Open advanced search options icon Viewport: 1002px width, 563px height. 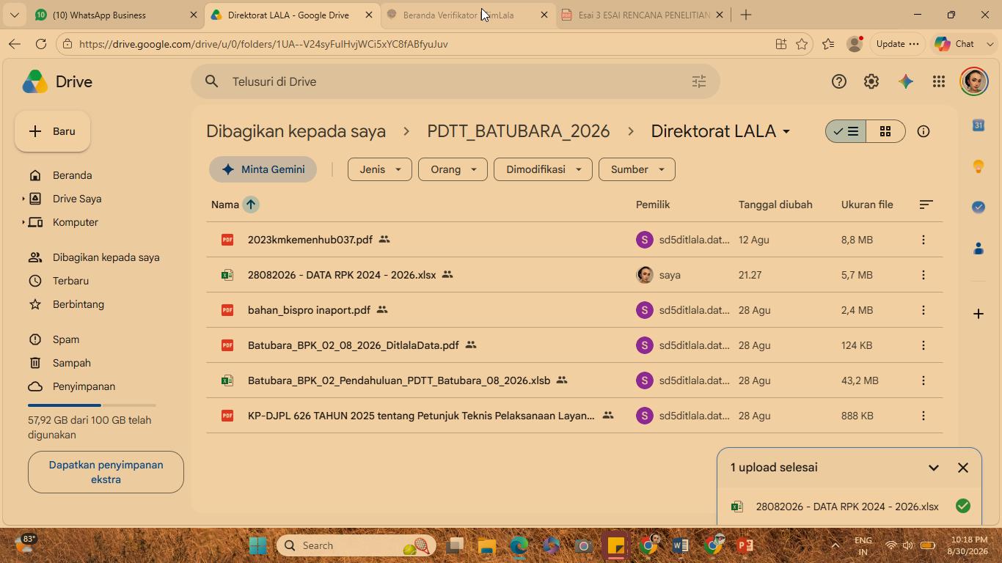(699, 81)
